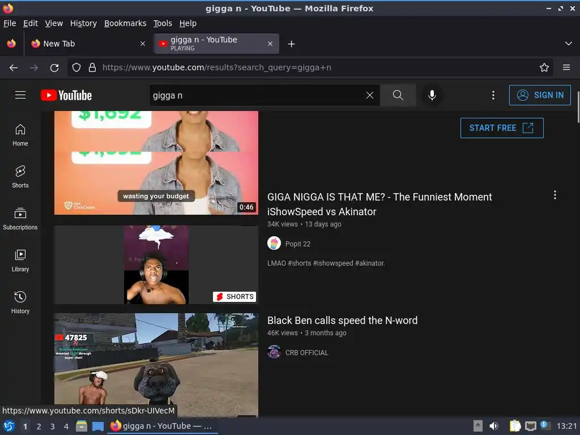Viewport: 580px width, 435px height.
Task: Switch to workspace 3 in taskbar
Action: pyautogui.click(x=53, y=427)
